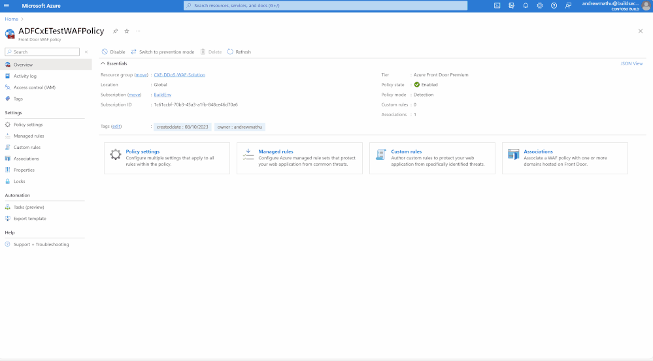Screen dimensions: 653x361
Task: Close the WAF policy blade
Action: click(641, 31)
